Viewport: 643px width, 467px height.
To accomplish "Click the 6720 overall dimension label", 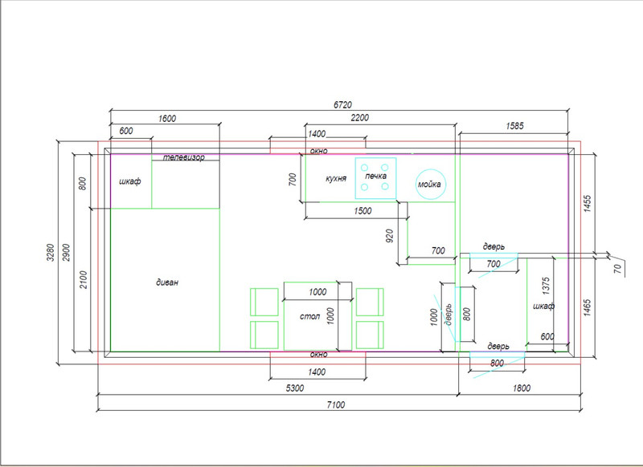I will pos(342,105).
